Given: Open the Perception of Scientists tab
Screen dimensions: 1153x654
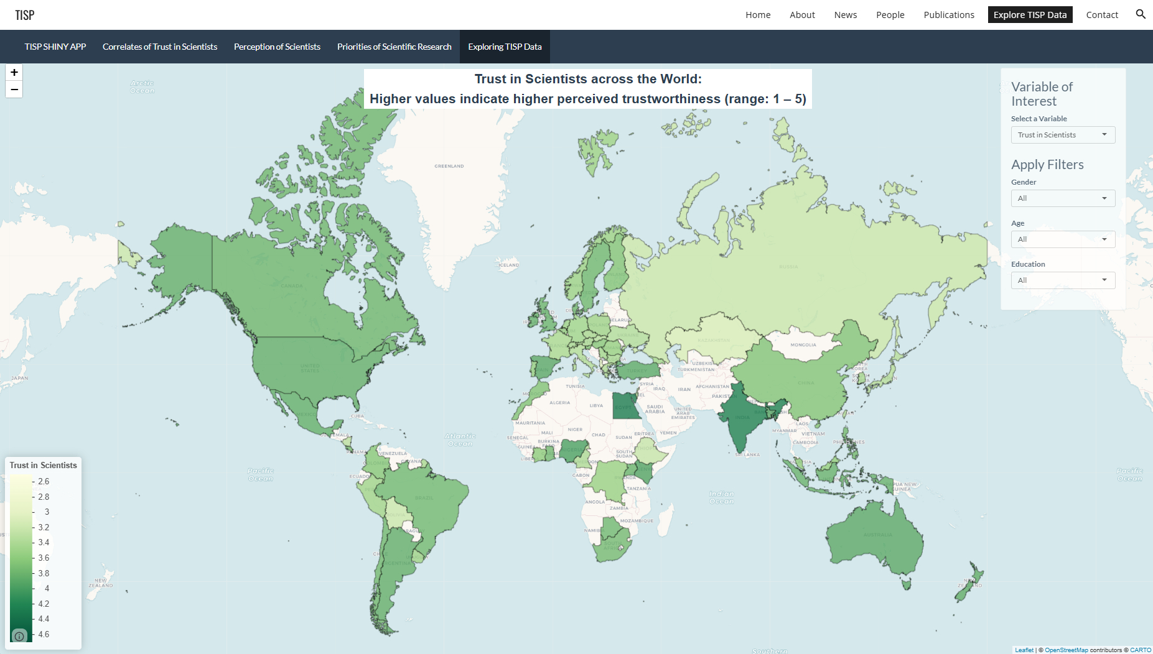Looking at the screenshot, I should [277, 47].
